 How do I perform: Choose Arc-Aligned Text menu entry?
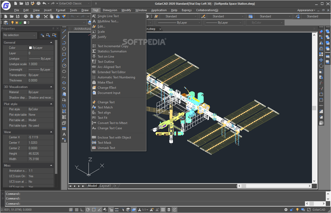coord(118,67)
